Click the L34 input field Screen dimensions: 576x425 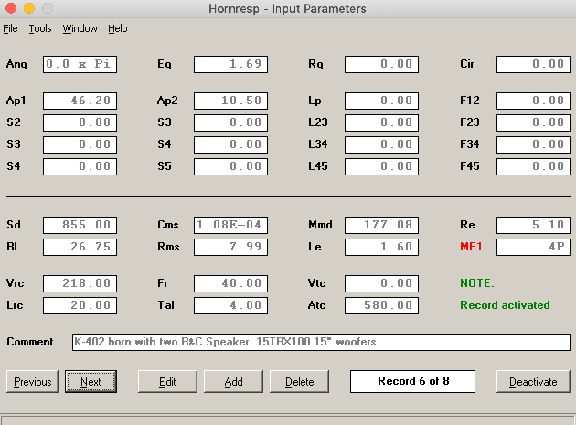pos(382,145)
